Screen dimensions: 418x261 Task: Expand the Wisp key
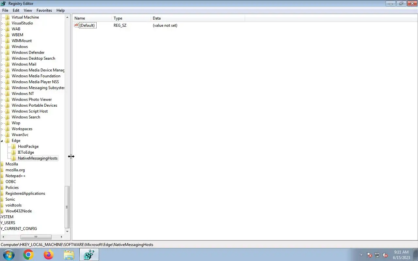coord(2,123)
